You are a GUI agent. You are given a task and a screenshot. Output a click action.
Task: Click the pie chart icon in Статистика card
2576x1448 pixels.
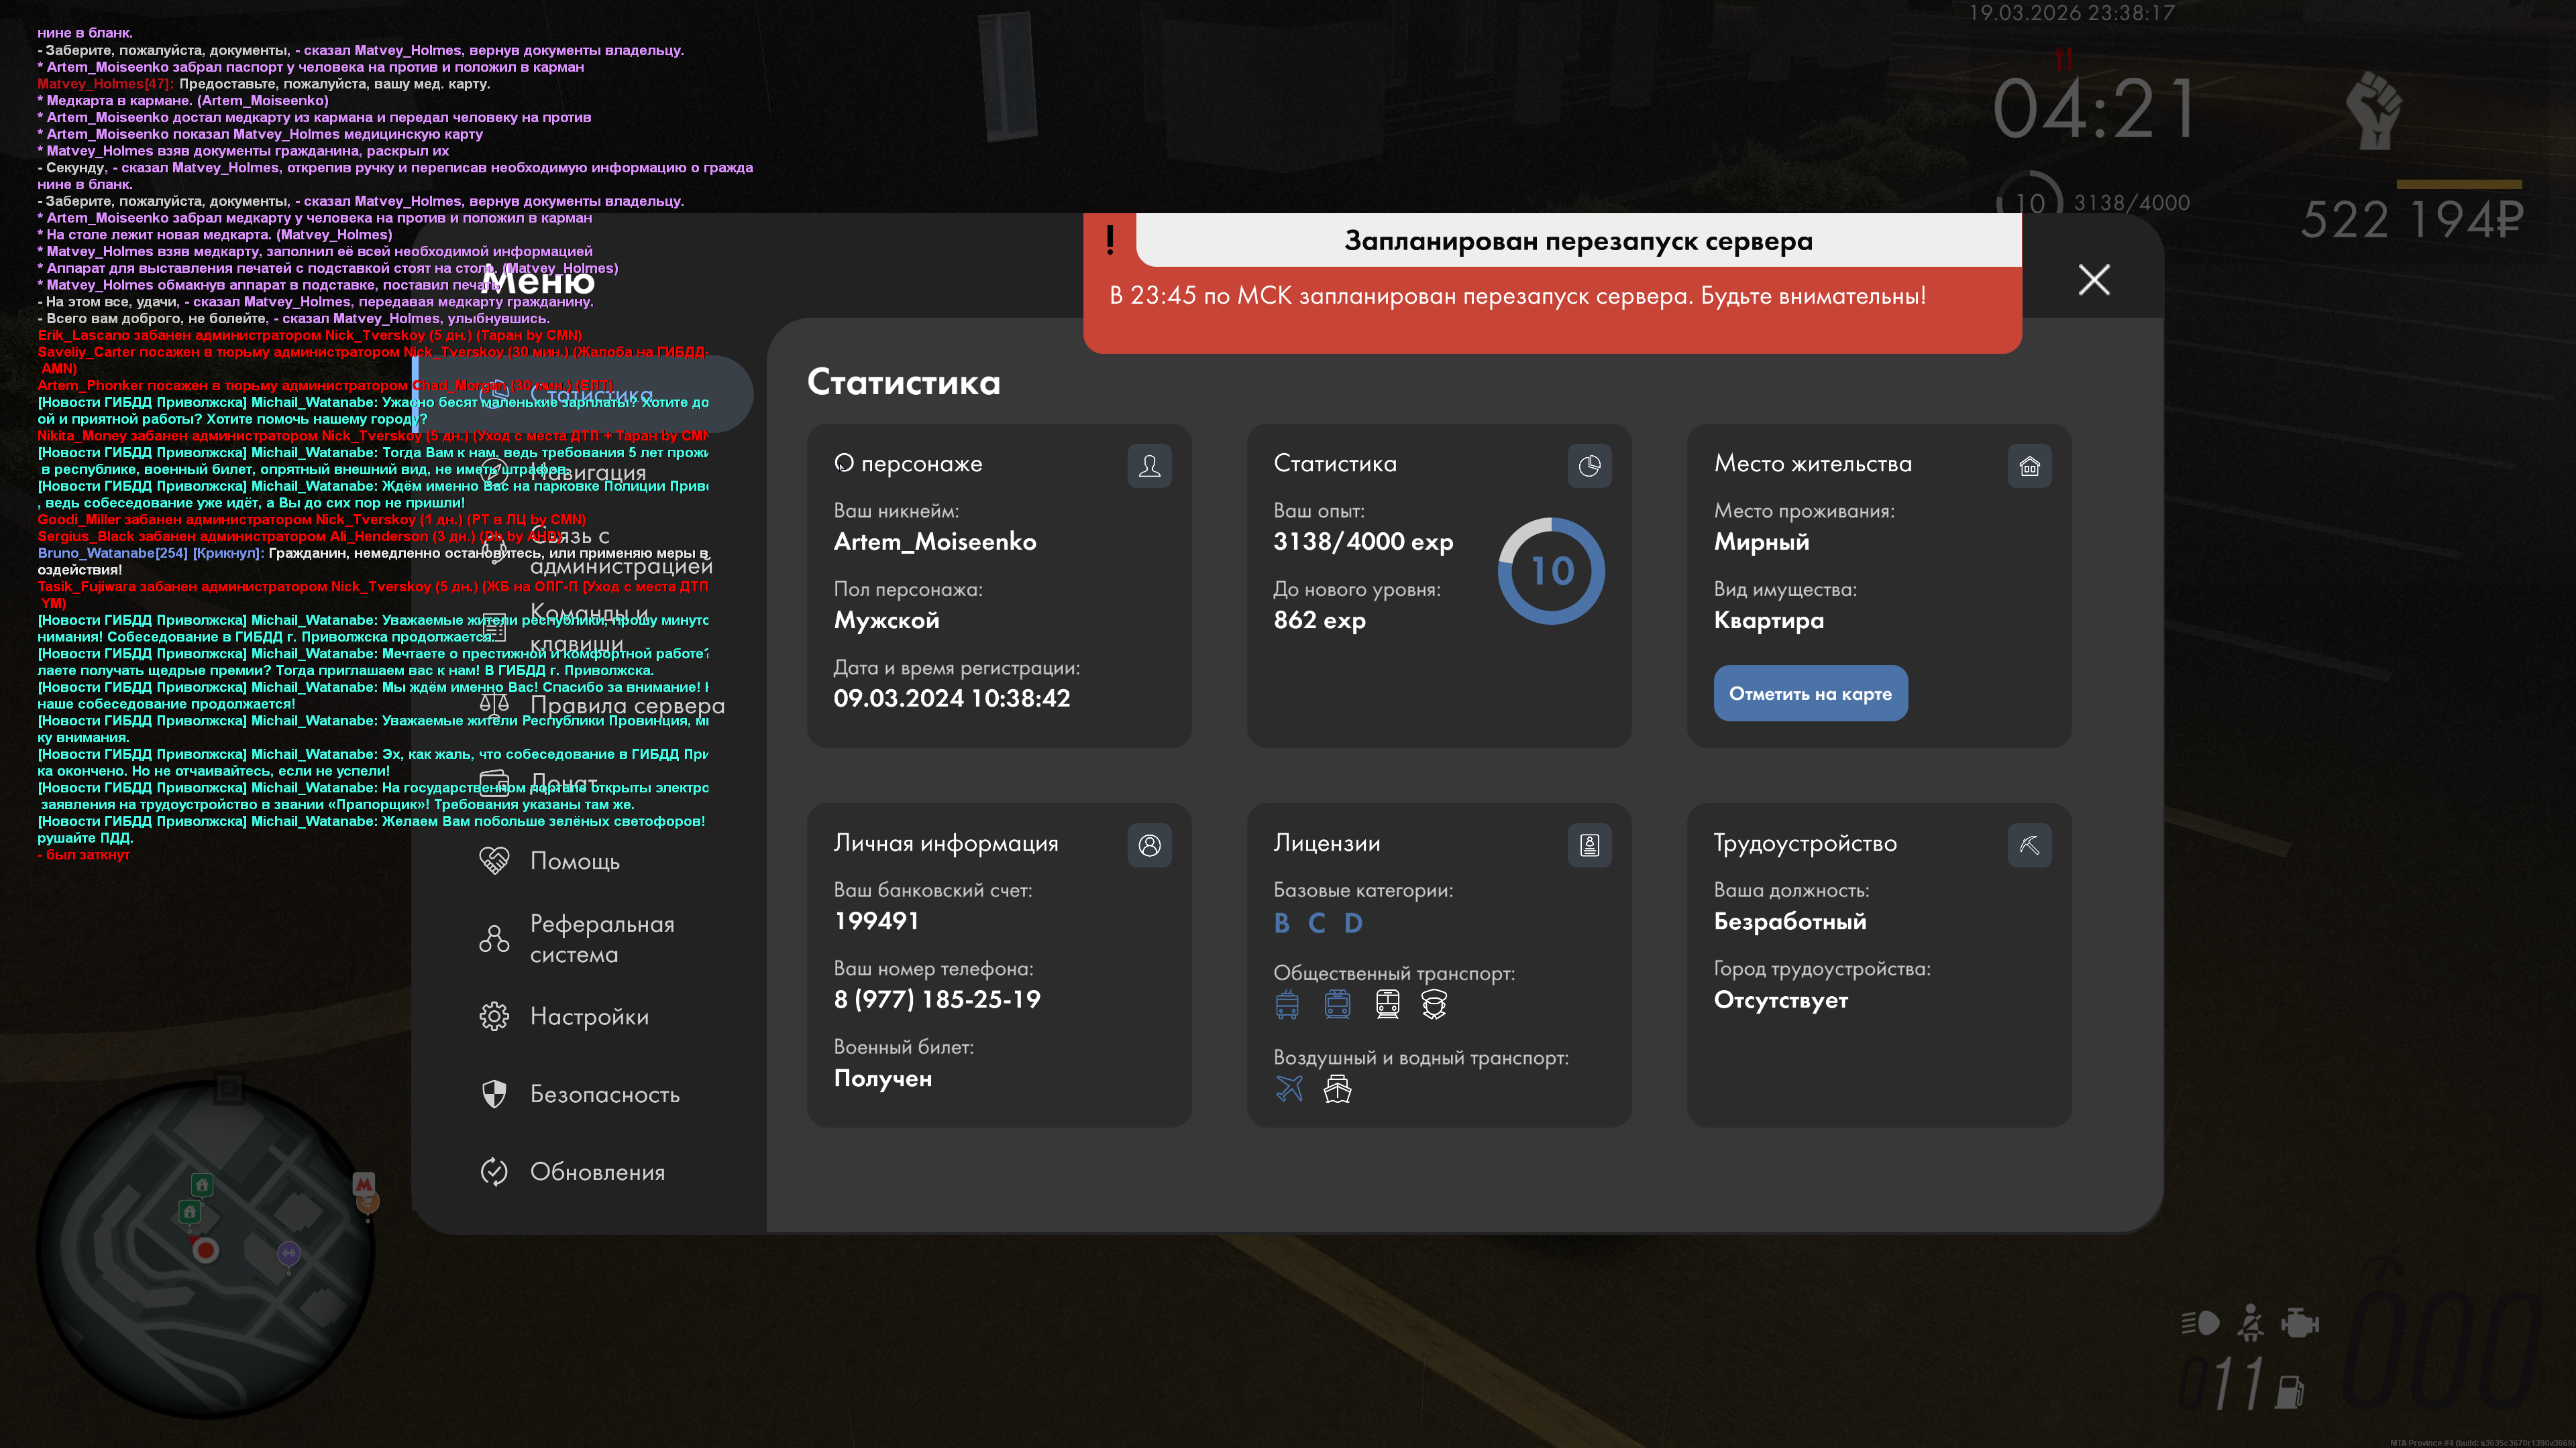coord(1589,466)
